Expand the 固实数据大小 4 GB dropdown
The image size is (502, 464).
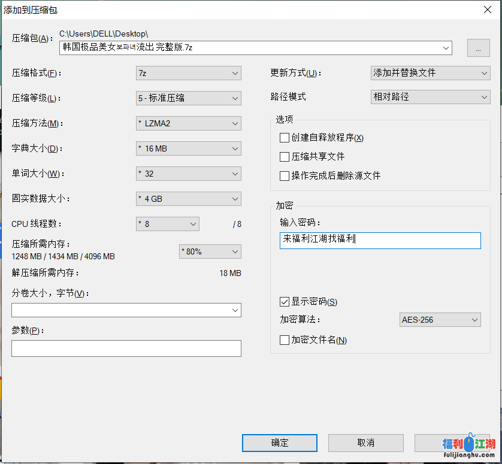188,199
